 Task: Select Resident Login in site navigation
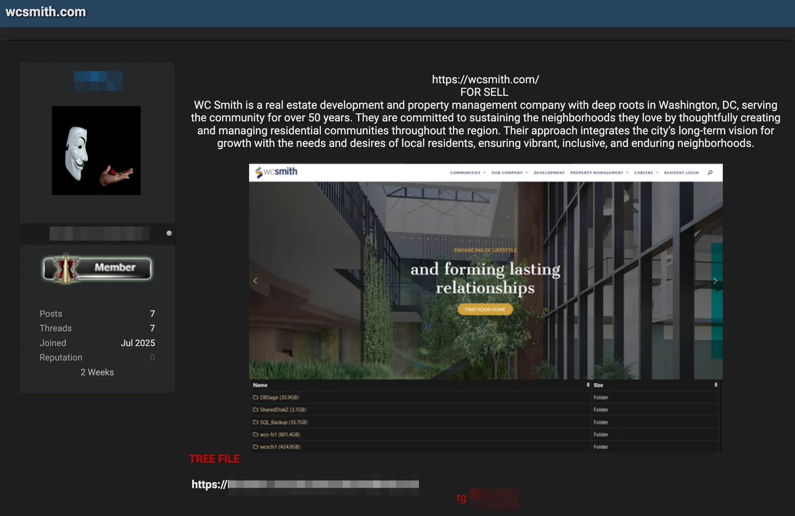681,172
